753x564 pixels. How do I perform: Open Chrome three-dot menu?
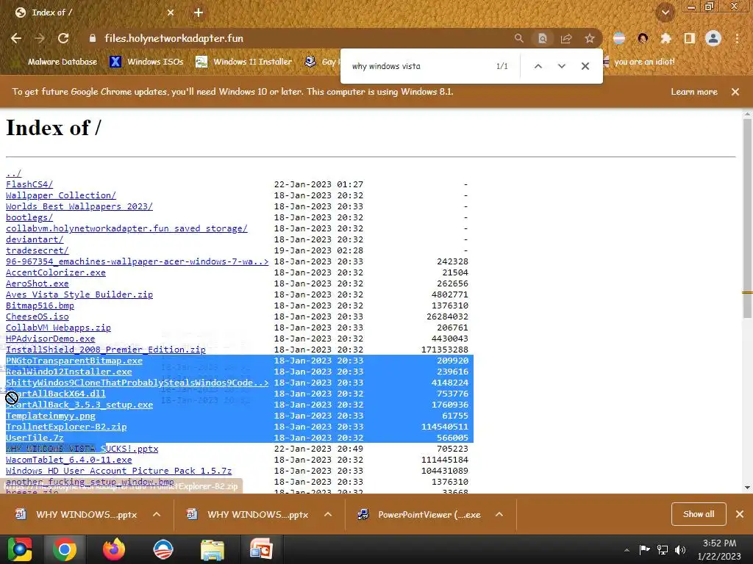737,38
